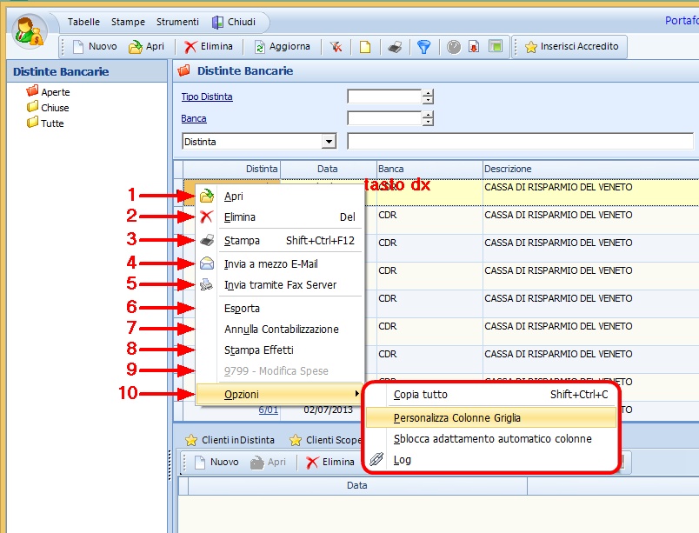Screen dimensions: 699x533
Task: Select Invia a mezzo E-Mail menu item
Action: coord(264,263)
